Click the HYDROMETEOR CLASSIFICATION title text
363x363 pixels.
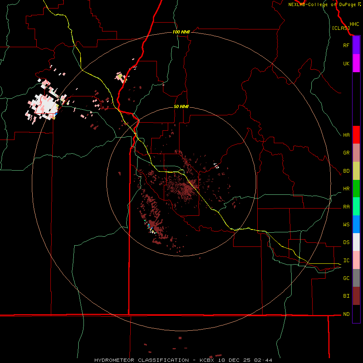click(142, 360)
